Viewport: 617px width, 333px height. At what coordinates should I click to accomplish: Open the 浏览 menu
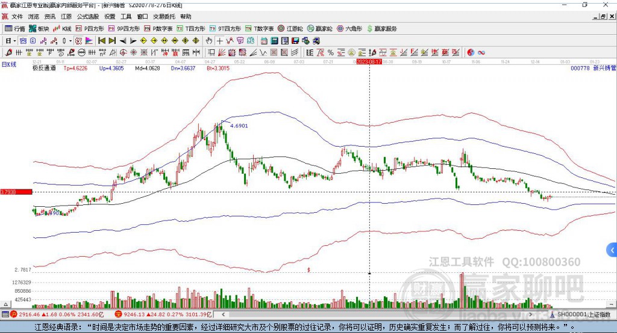34,16
